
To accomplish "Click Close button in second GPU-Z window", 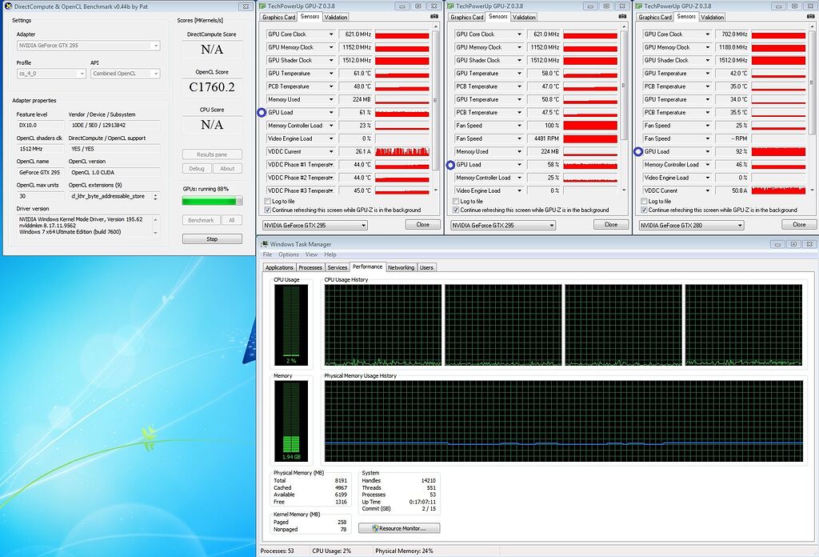I will (x=610, y=225).
